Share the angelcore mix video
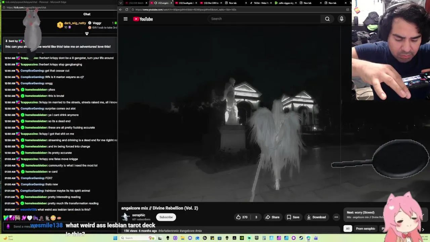Viewport: 430px width, 242px height. [x=272, y=217]
